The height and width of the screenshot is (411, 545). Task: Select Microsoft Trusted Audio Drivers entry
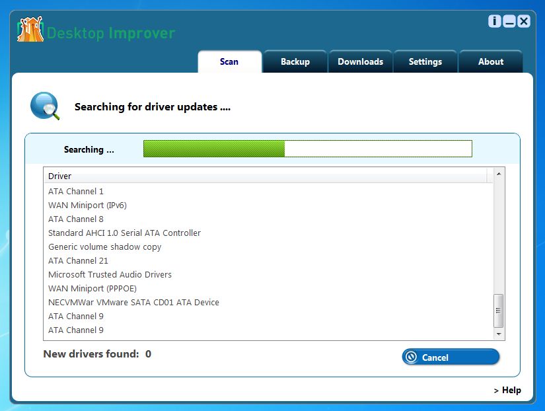coord(268,275)
